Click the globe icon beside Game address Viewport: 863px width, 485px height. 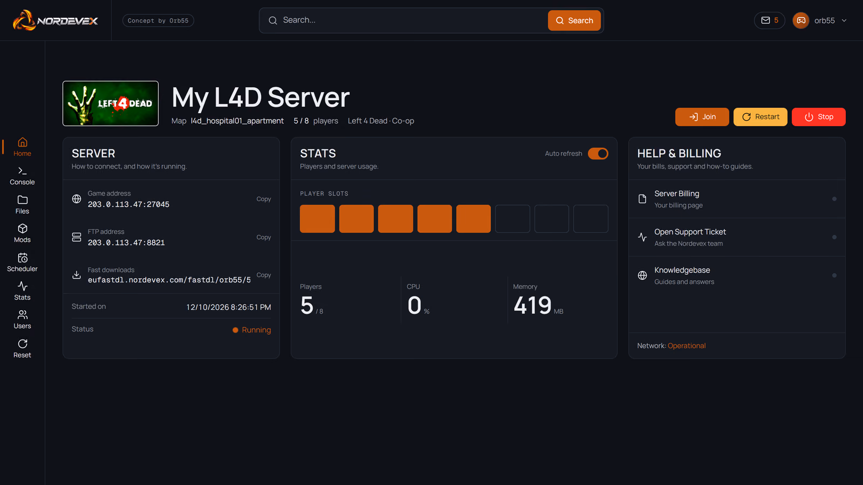tap(77, 199)
